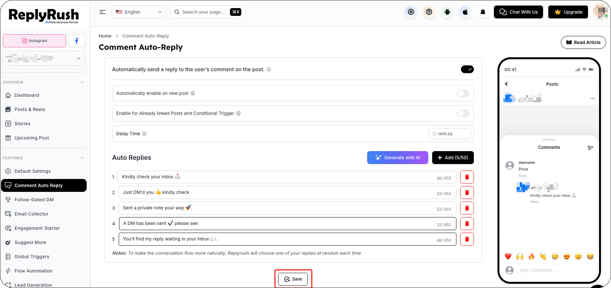
Task: Open the Apple app icon
Action: click(465, 12)
